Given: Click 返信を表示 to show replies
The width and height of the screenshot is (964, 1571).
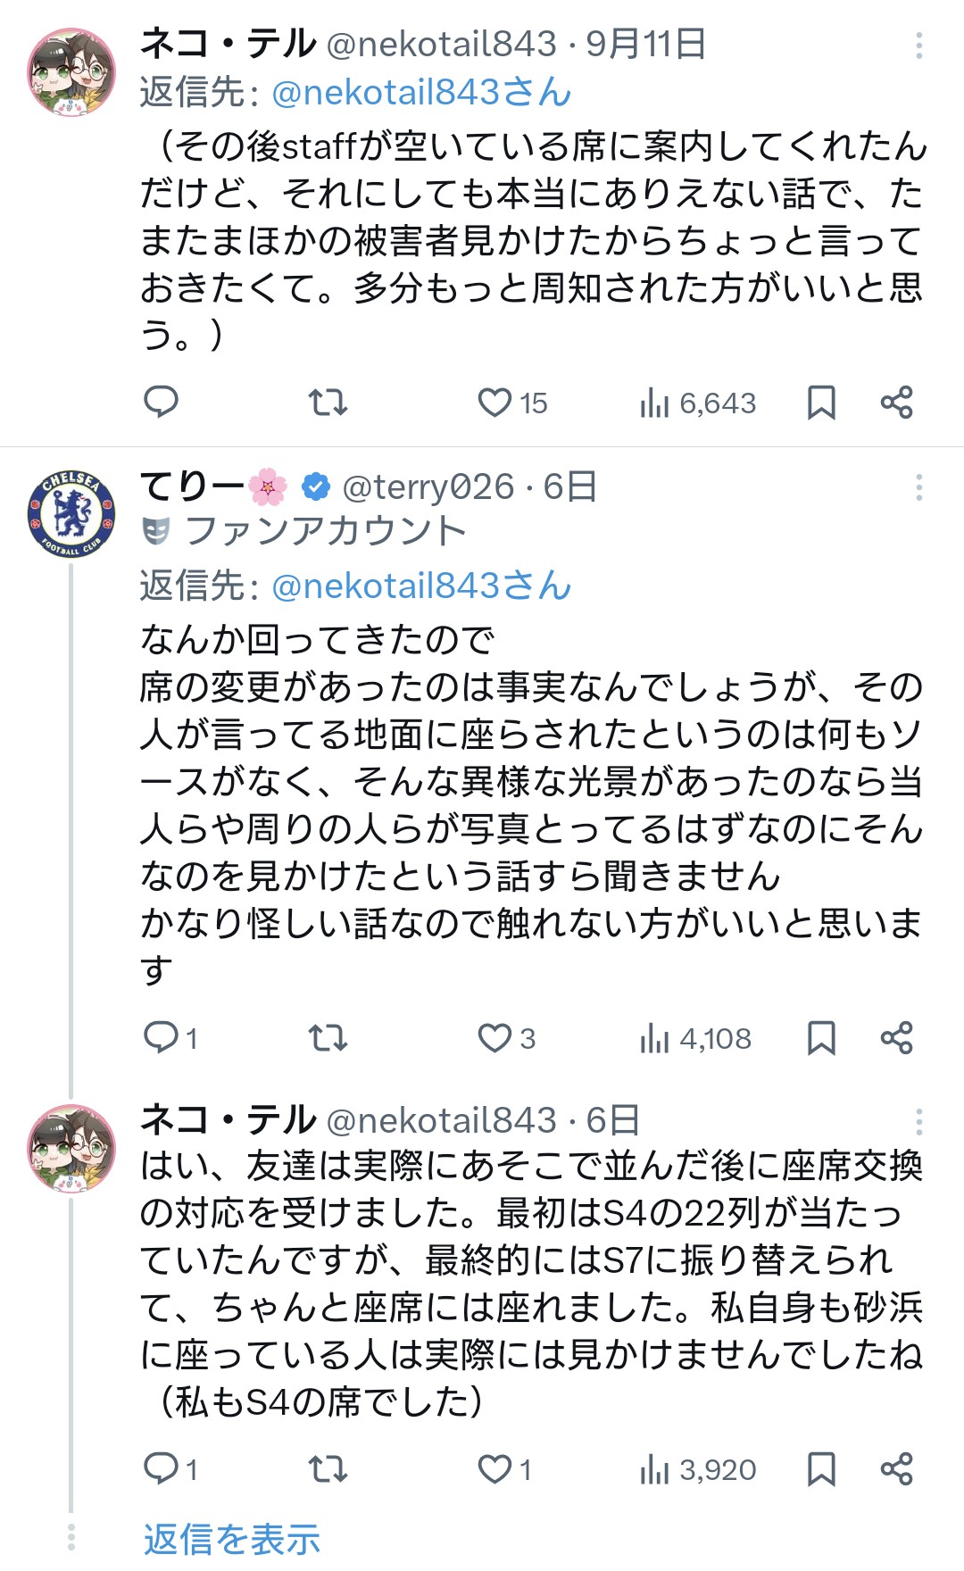Looking at the screenshot, I should point(232,1539).
